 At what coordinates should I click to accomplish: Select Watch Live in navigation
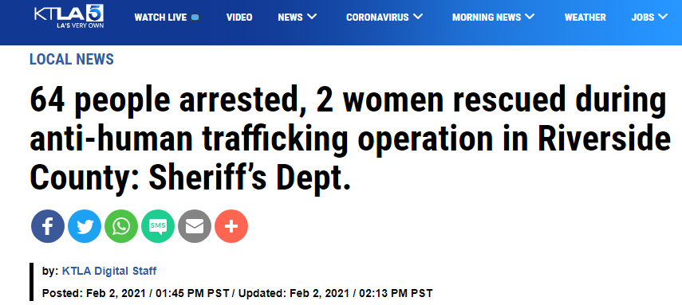click(x=160, y=18)
